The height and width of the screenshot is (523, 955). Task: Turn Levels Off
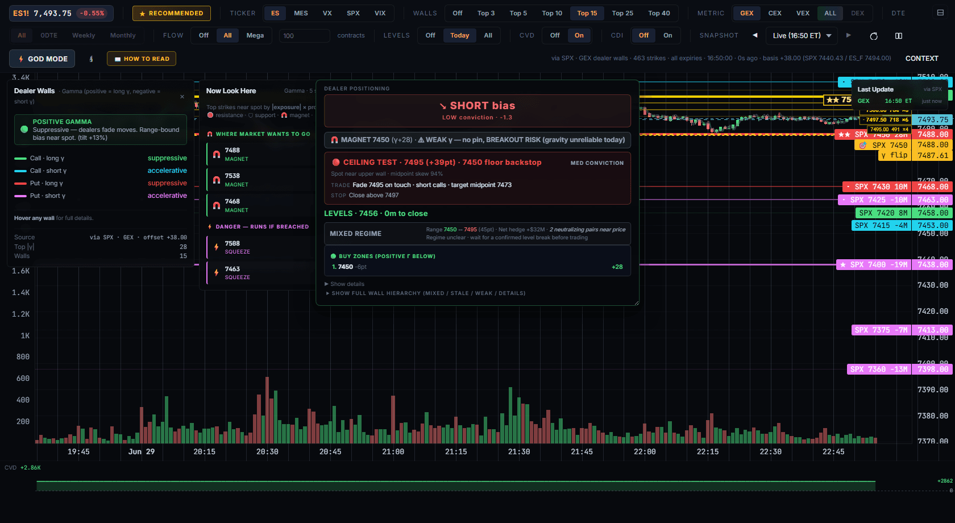[x=430, y=35]
